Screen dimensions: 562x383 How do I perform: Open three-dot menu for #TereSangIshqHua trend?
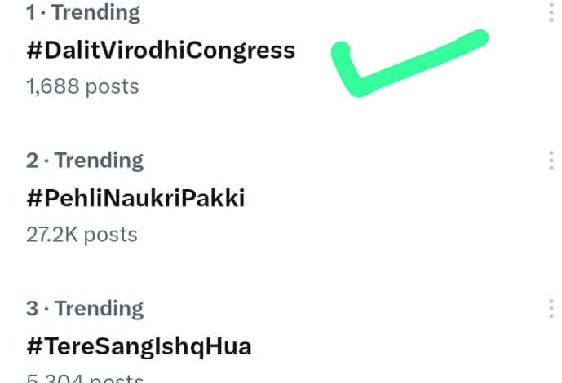[551, 309]
